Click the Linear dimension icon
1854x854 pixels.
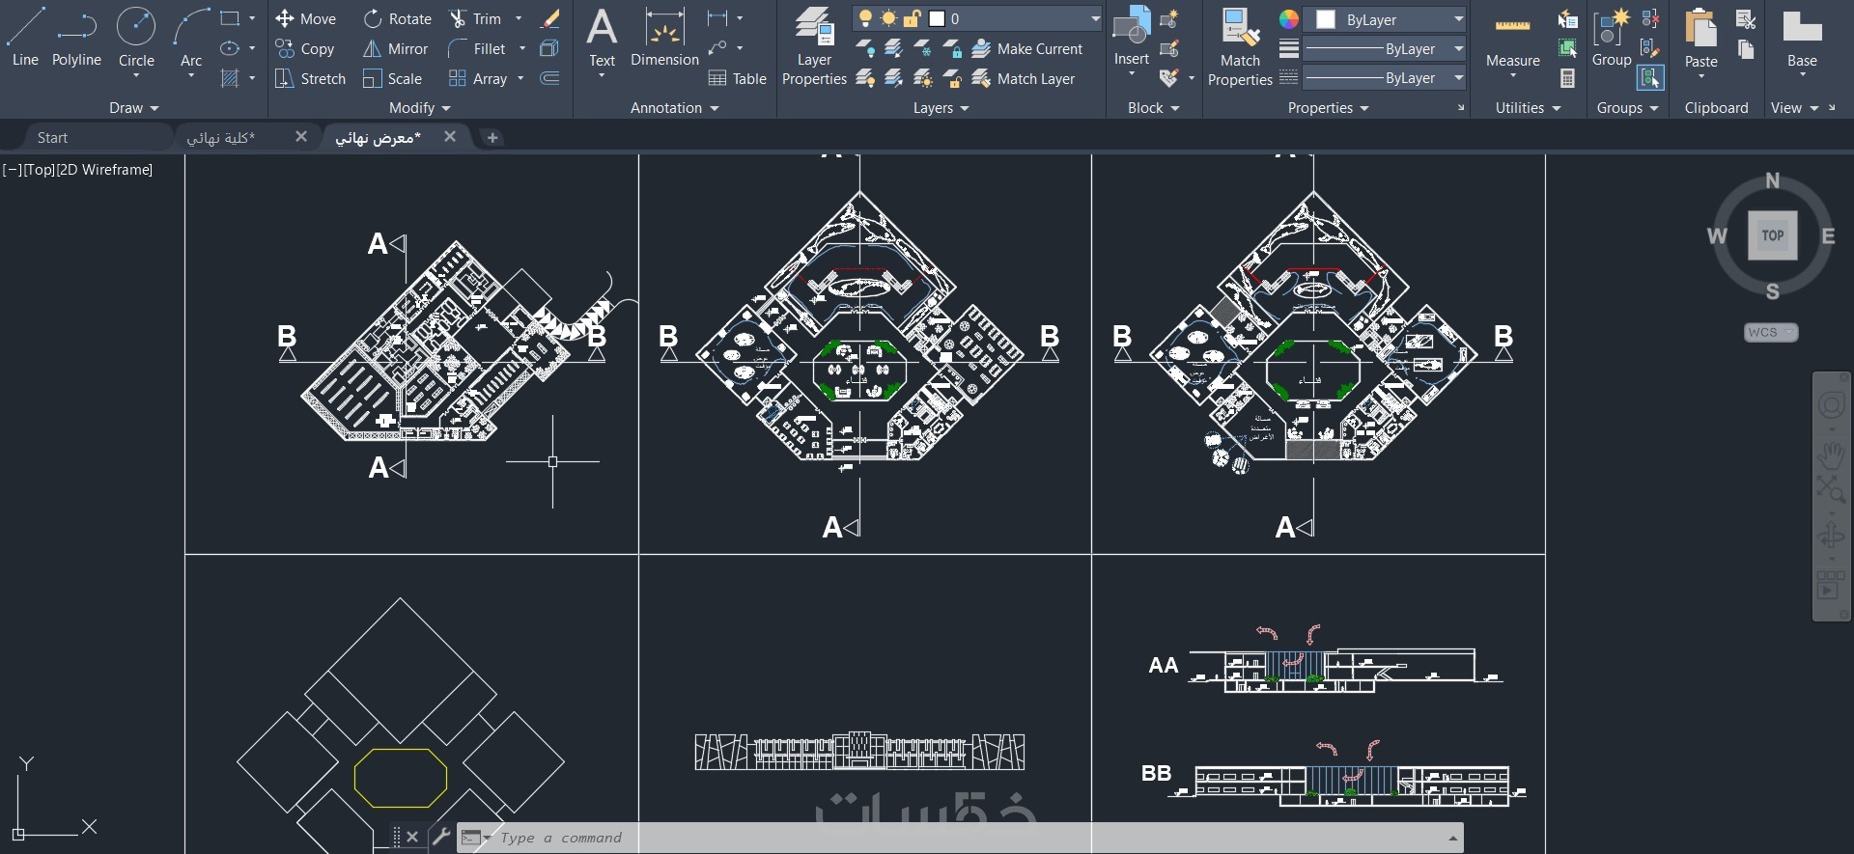(x=716, y=18)
